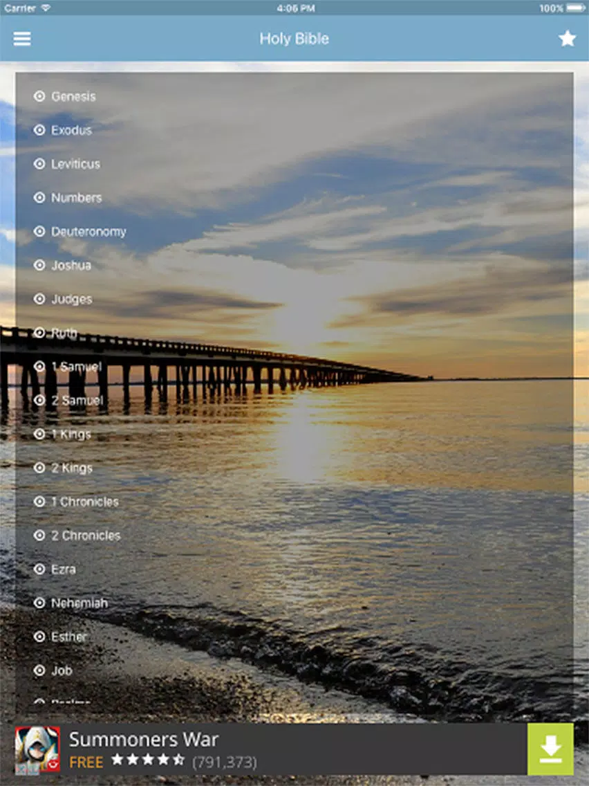Viewport: 589px width, 786px height.
Task: Tap the bullet icon beside 2 Chronicles
Action: click(39, 536)
